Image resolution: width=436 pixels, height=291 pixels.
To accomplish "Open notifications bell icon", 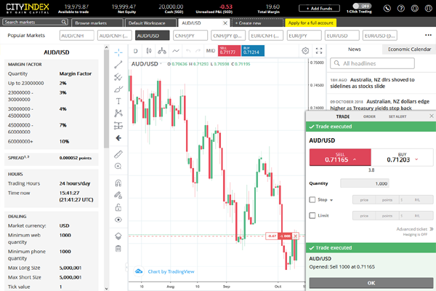I will click(x=415, y=8).
